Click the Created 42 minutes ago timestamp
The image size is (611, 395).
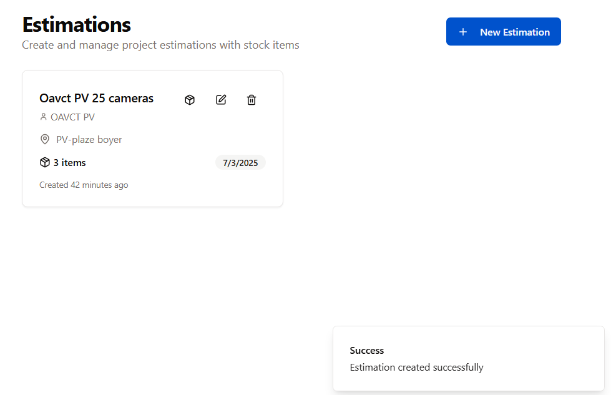[x=84, y=185]
